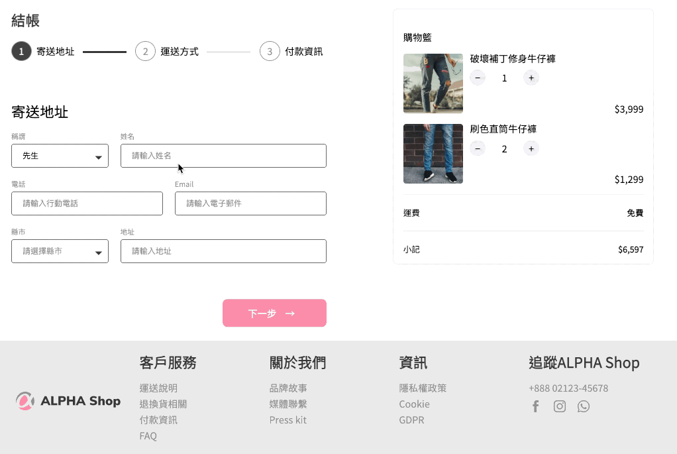The height and width of the screenshot is (454, 677).
Task: Click the Facebook icon in footer
Action: (x=536, y=406)
